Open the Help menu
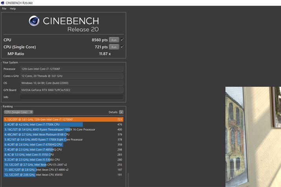The height and width of the screenshot is (187, 281). (x=13, y=9)
